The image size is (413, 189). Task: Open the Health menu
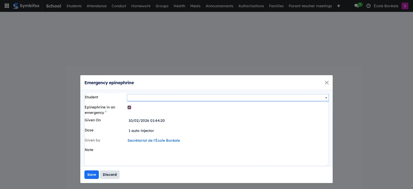pos(179,6)
